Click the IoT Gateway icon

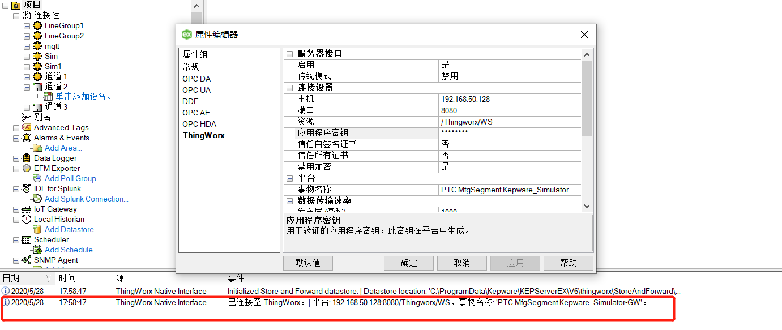point(27,209)
